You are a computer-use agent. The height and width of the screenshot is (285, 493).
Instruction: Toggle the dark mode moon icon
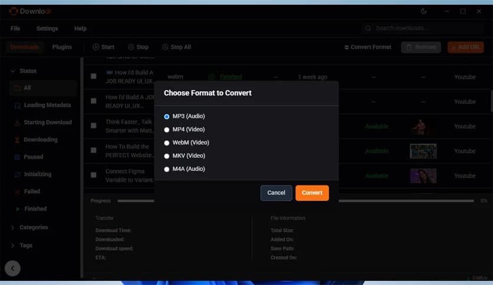[x=423, y=11]
